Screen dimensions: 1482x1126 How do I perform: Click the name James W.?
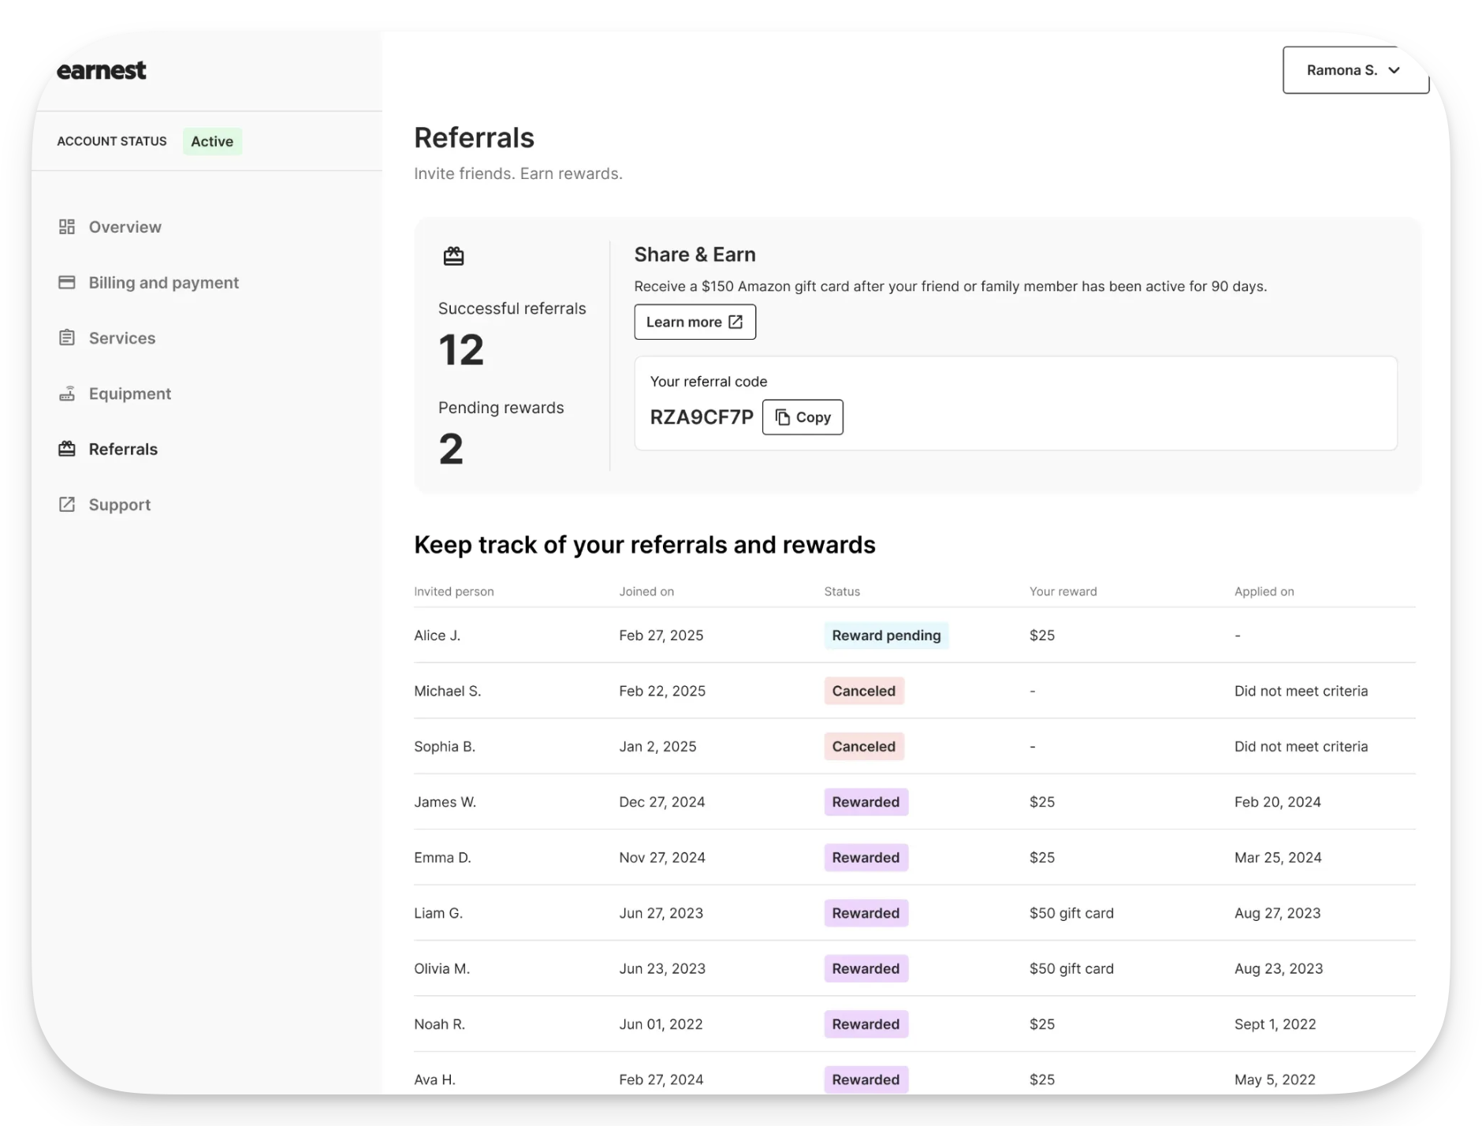(445, 802)
